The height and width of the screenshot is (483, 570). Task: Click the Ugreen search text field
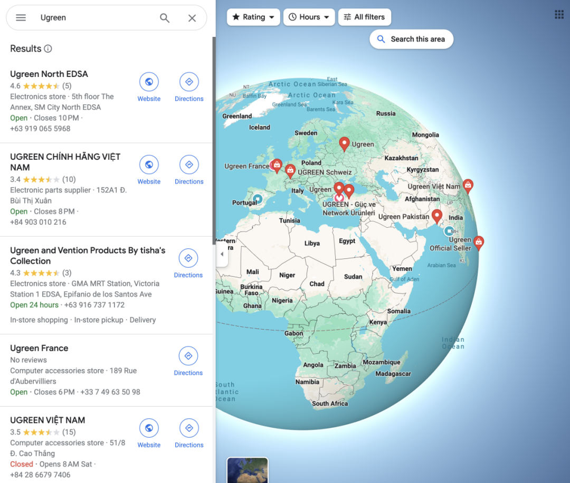[97, 18]
